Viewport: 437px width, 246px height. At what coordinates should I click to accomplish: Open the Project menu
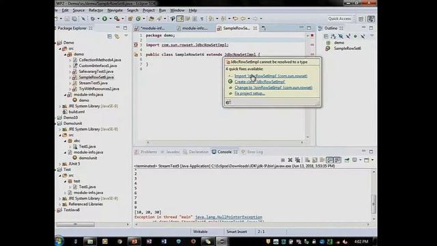149,10
